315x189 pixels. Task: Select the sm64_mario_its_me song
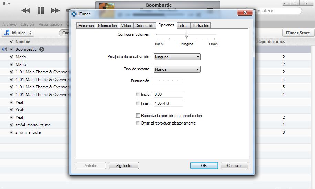click(33, 125)
